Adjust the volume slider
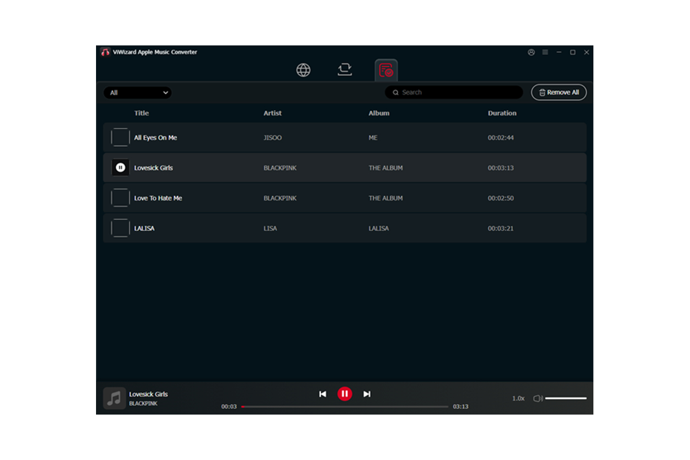This screenshot has height=460, width=690. pyautogui.click(x=566, y=398)
